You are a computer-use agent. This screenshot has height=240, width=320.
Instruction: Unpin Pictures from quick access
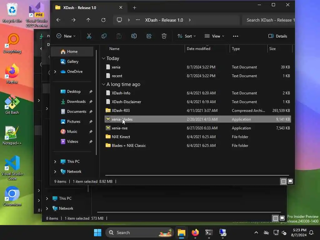point(91,122)
